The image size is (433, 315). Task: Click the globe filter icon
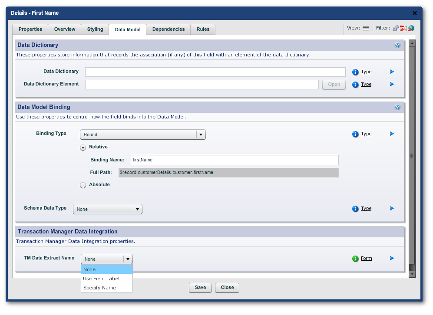pyautogui.click(x=411, y=28)
